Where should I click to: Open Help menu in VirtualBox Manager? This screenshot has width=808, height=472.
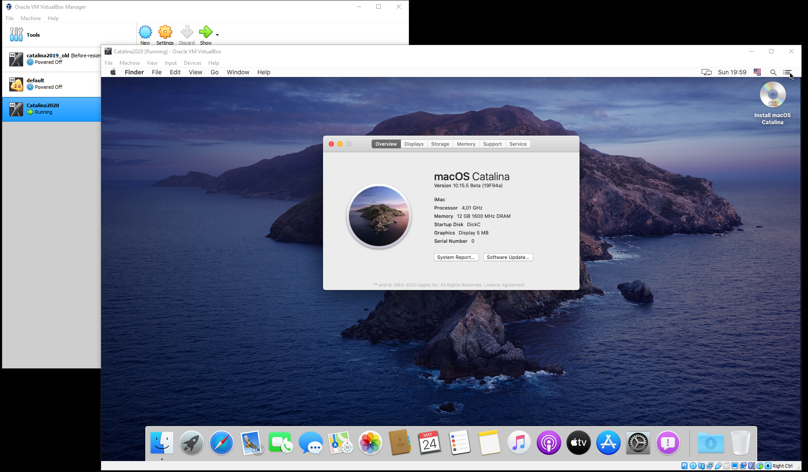(x=53, y=18)
